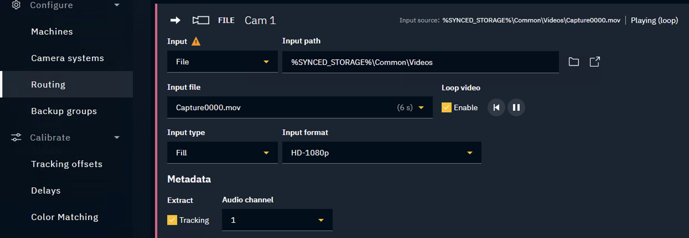
Task: Click the camera input icon next to FILE
Action: pos(201,20)
